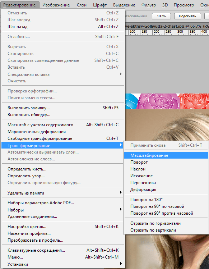Expand the Удалить из памяти submenu
This screenshot has height=269, width=209.
[63, 193]
